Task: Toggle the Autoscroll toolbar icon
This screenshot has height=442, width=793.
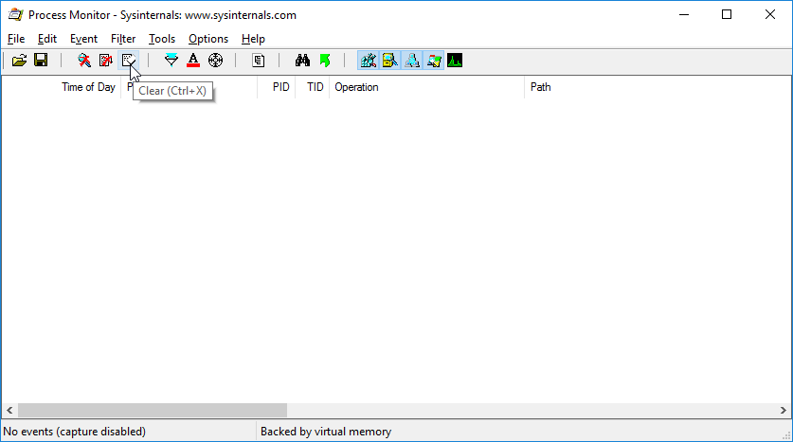Action: point(106,61)
